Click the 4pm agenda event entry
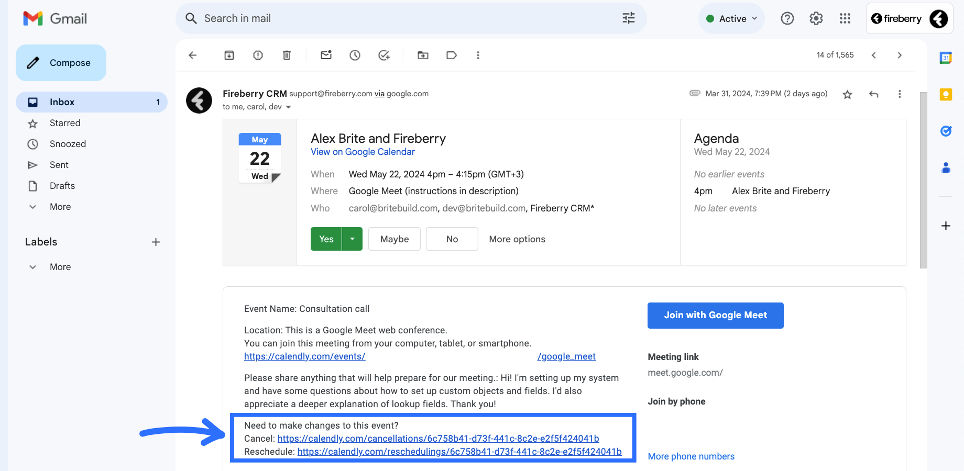Image resolution: width=964 pixels, height=471 pixels. click(762, 191)
